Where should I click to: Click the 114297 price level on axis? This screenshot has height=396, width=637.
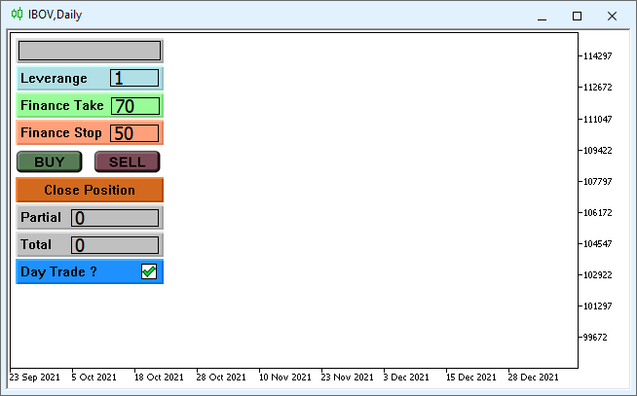point(597,56)
